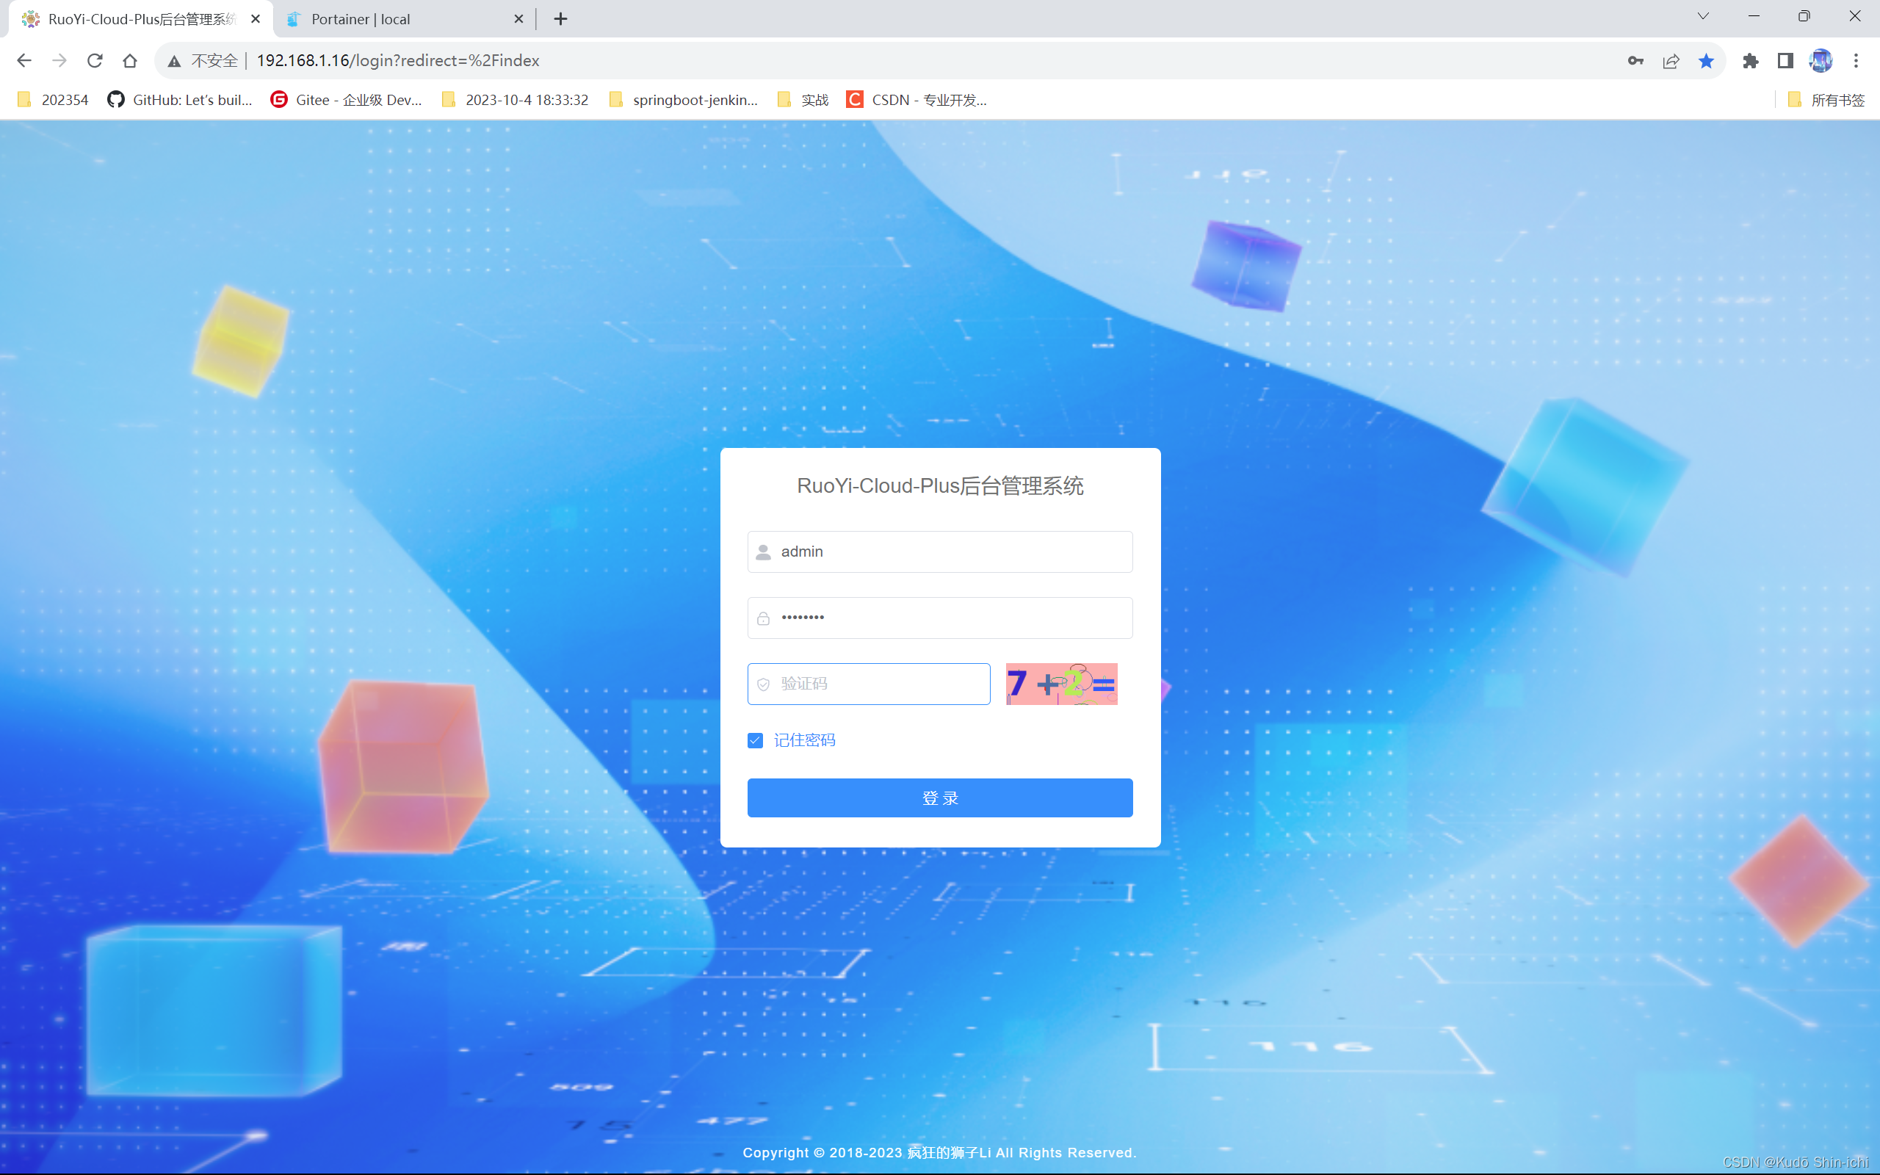The height and width of the screenshot is (1175, 1880).
Task: Open Chrome's three-dot menu
Action: pos(1856,61)
